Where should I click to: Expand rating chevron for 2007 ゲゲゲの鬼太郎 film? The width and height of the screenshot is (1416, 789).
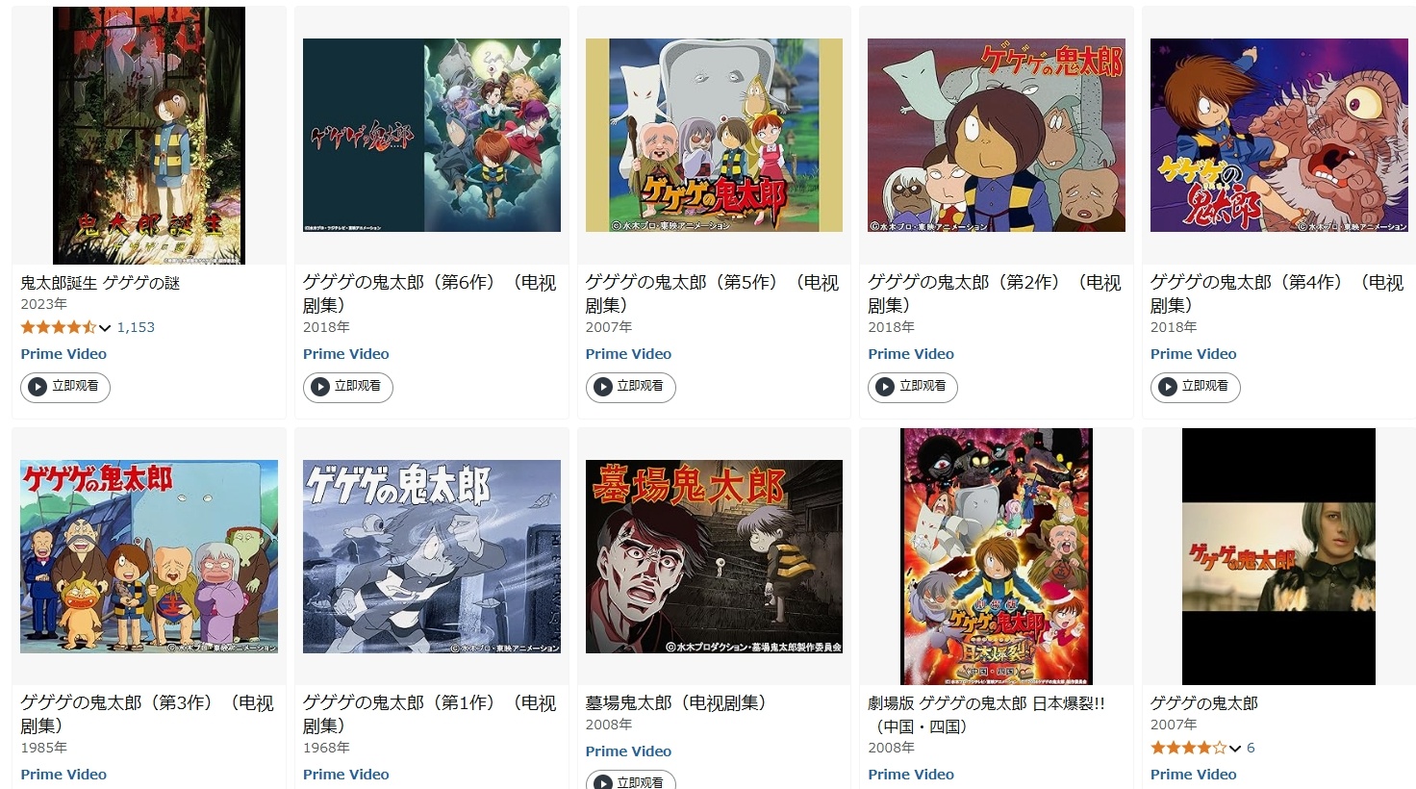point(1235,749)
